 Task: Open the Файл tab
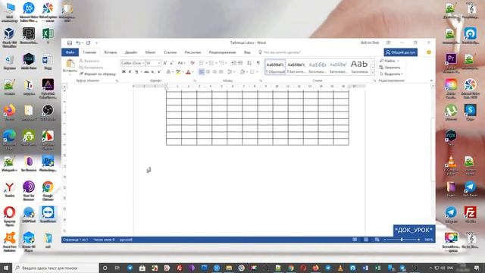pos(70,52)
